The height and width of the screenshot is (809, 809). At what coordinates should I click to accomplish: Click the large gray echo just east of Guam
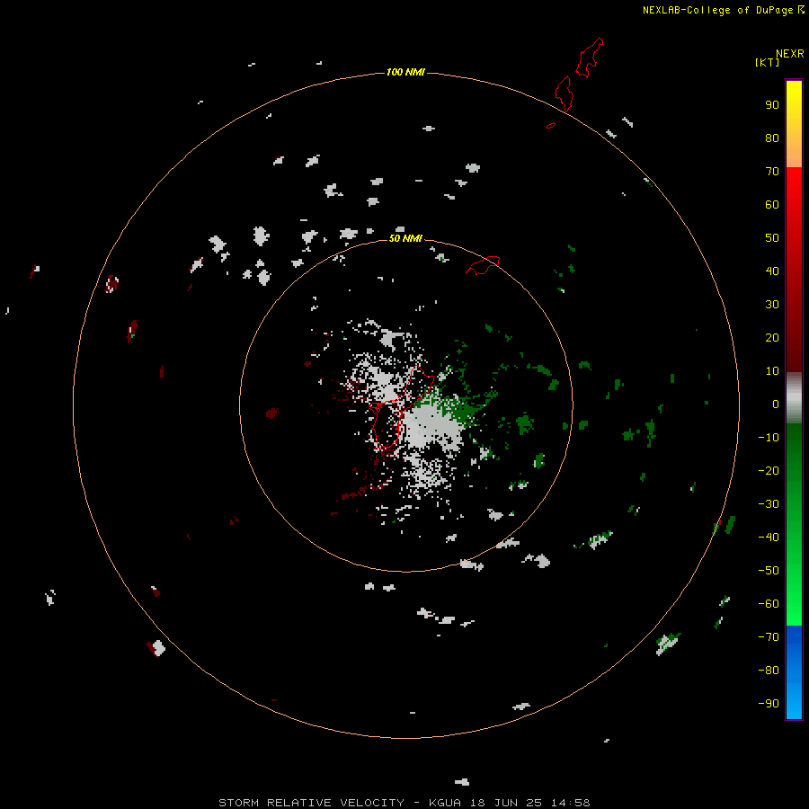point(432,426)
